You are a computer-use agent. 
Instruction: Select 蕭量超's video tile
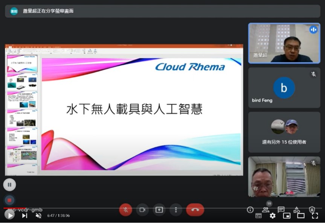(x=284, y=43)
